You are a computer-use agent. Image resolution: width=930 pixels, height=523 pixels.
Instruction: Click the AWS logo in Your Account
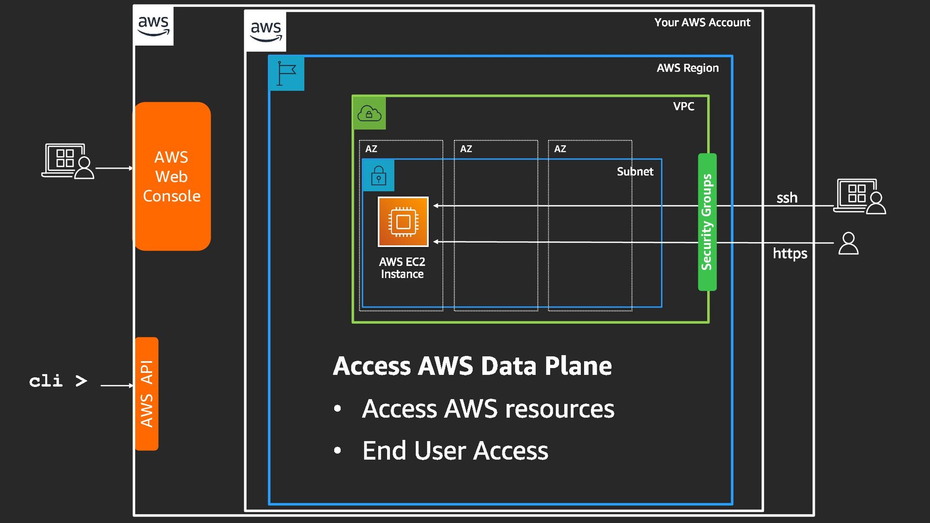(265, 31)
